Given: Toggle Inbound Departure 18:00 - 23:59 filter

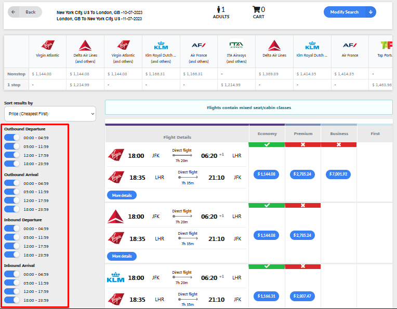Looking at the screenshot, I should click(12, 254).
